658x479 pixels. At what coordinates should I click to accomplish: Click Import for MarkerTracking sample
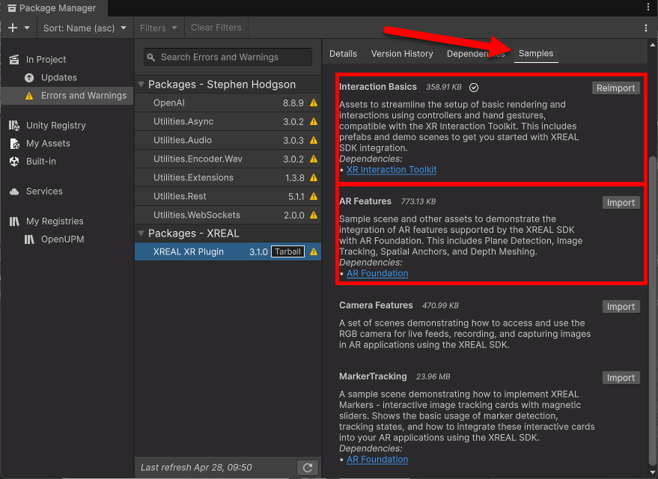click(x=621, y=378)
